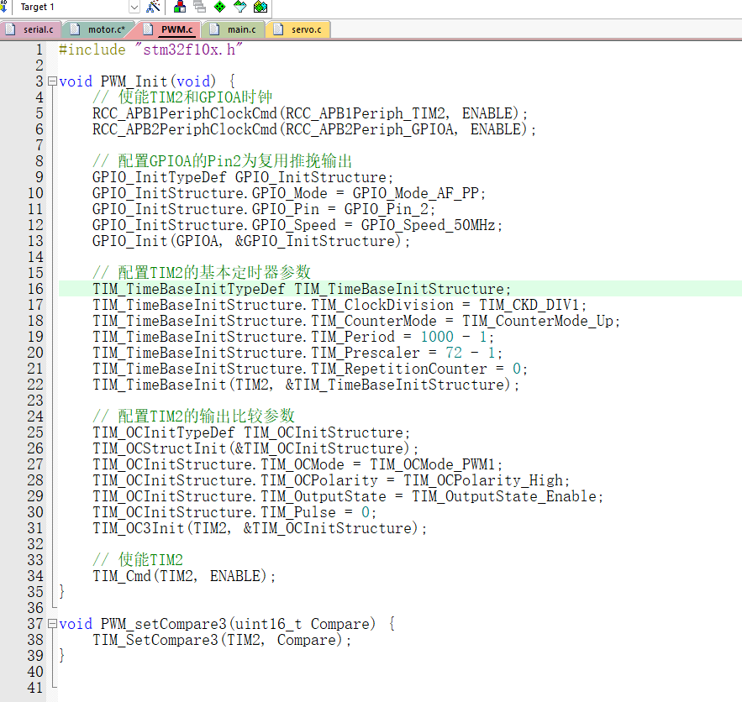Click the TIM_OCStructInit call line
This screenshot has width=742, height=702.
pyautogui.click(x=255, y=448)
